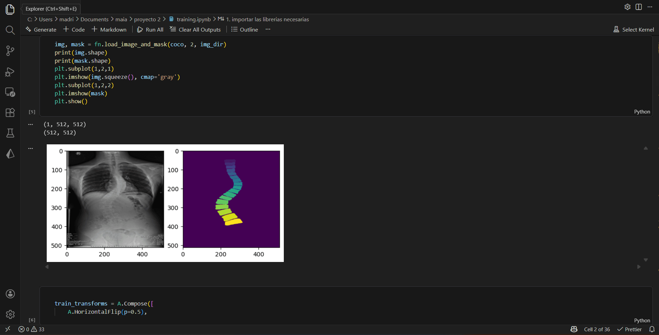Click Select Kernel
Image resolution: width=659 pixels, height=335 pixels.
637,29
